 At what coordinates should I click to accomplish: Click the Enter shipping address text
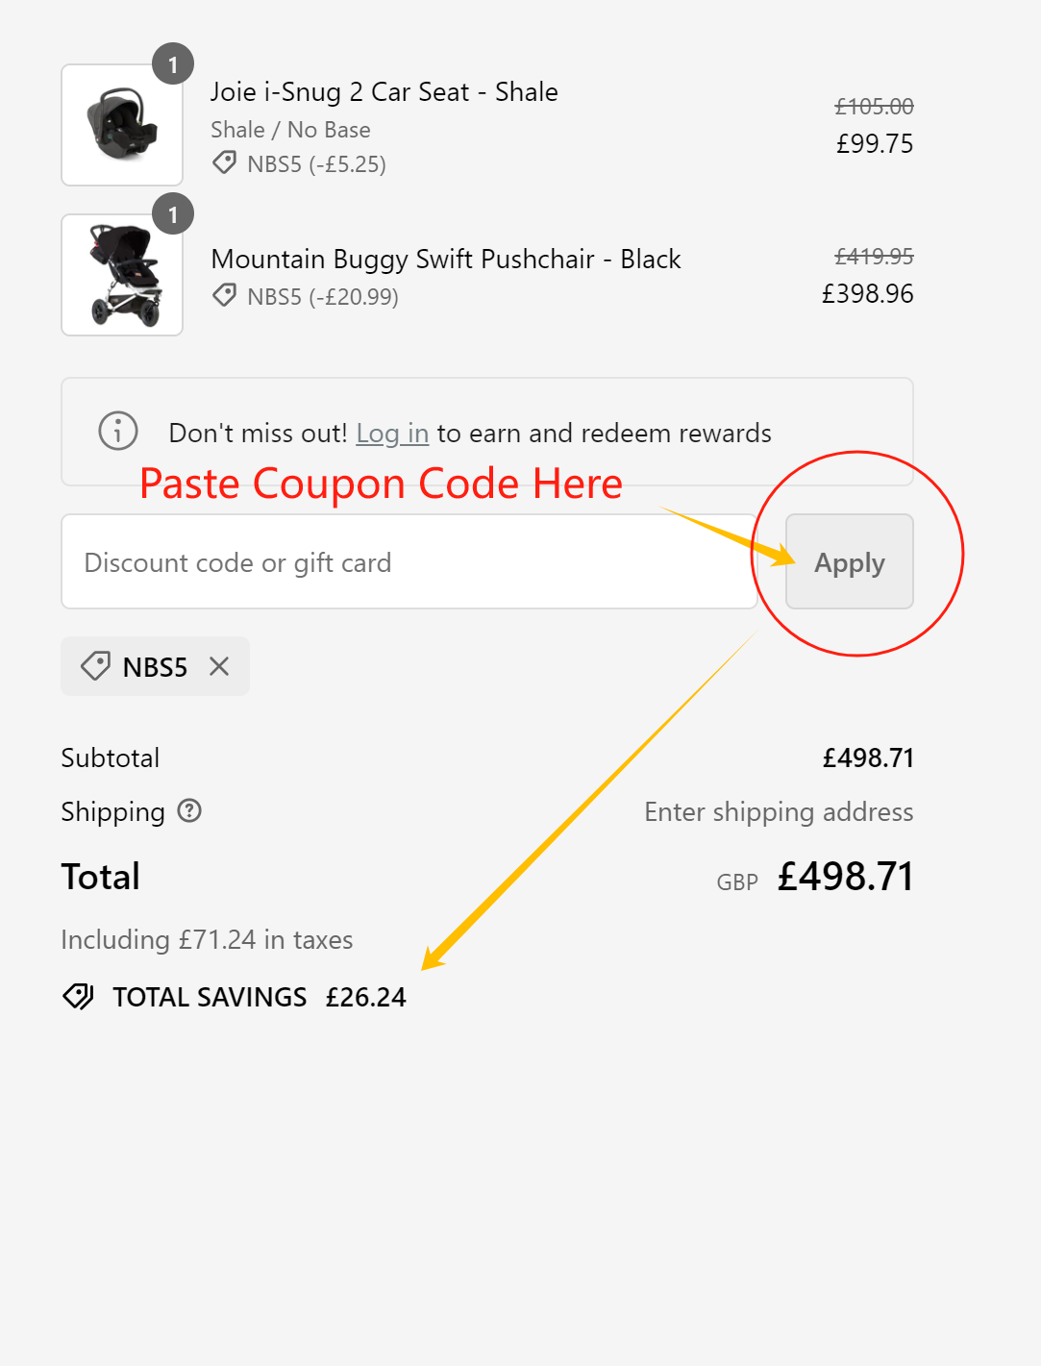click(779, 812)
